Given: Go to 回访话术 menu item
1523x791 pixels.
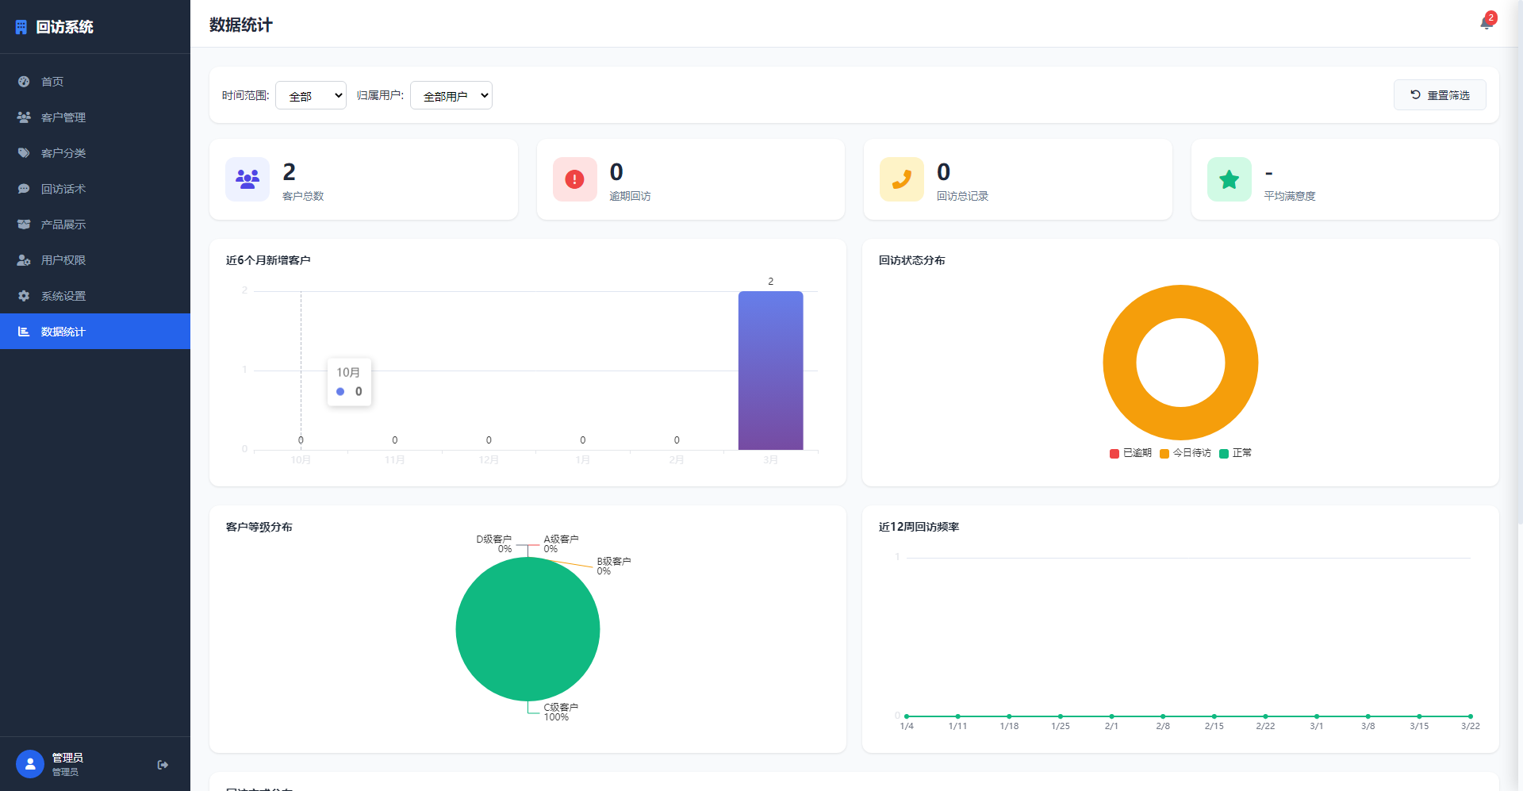Looking at the screenshot, I should pyautogui.click(x=63, y=189).
